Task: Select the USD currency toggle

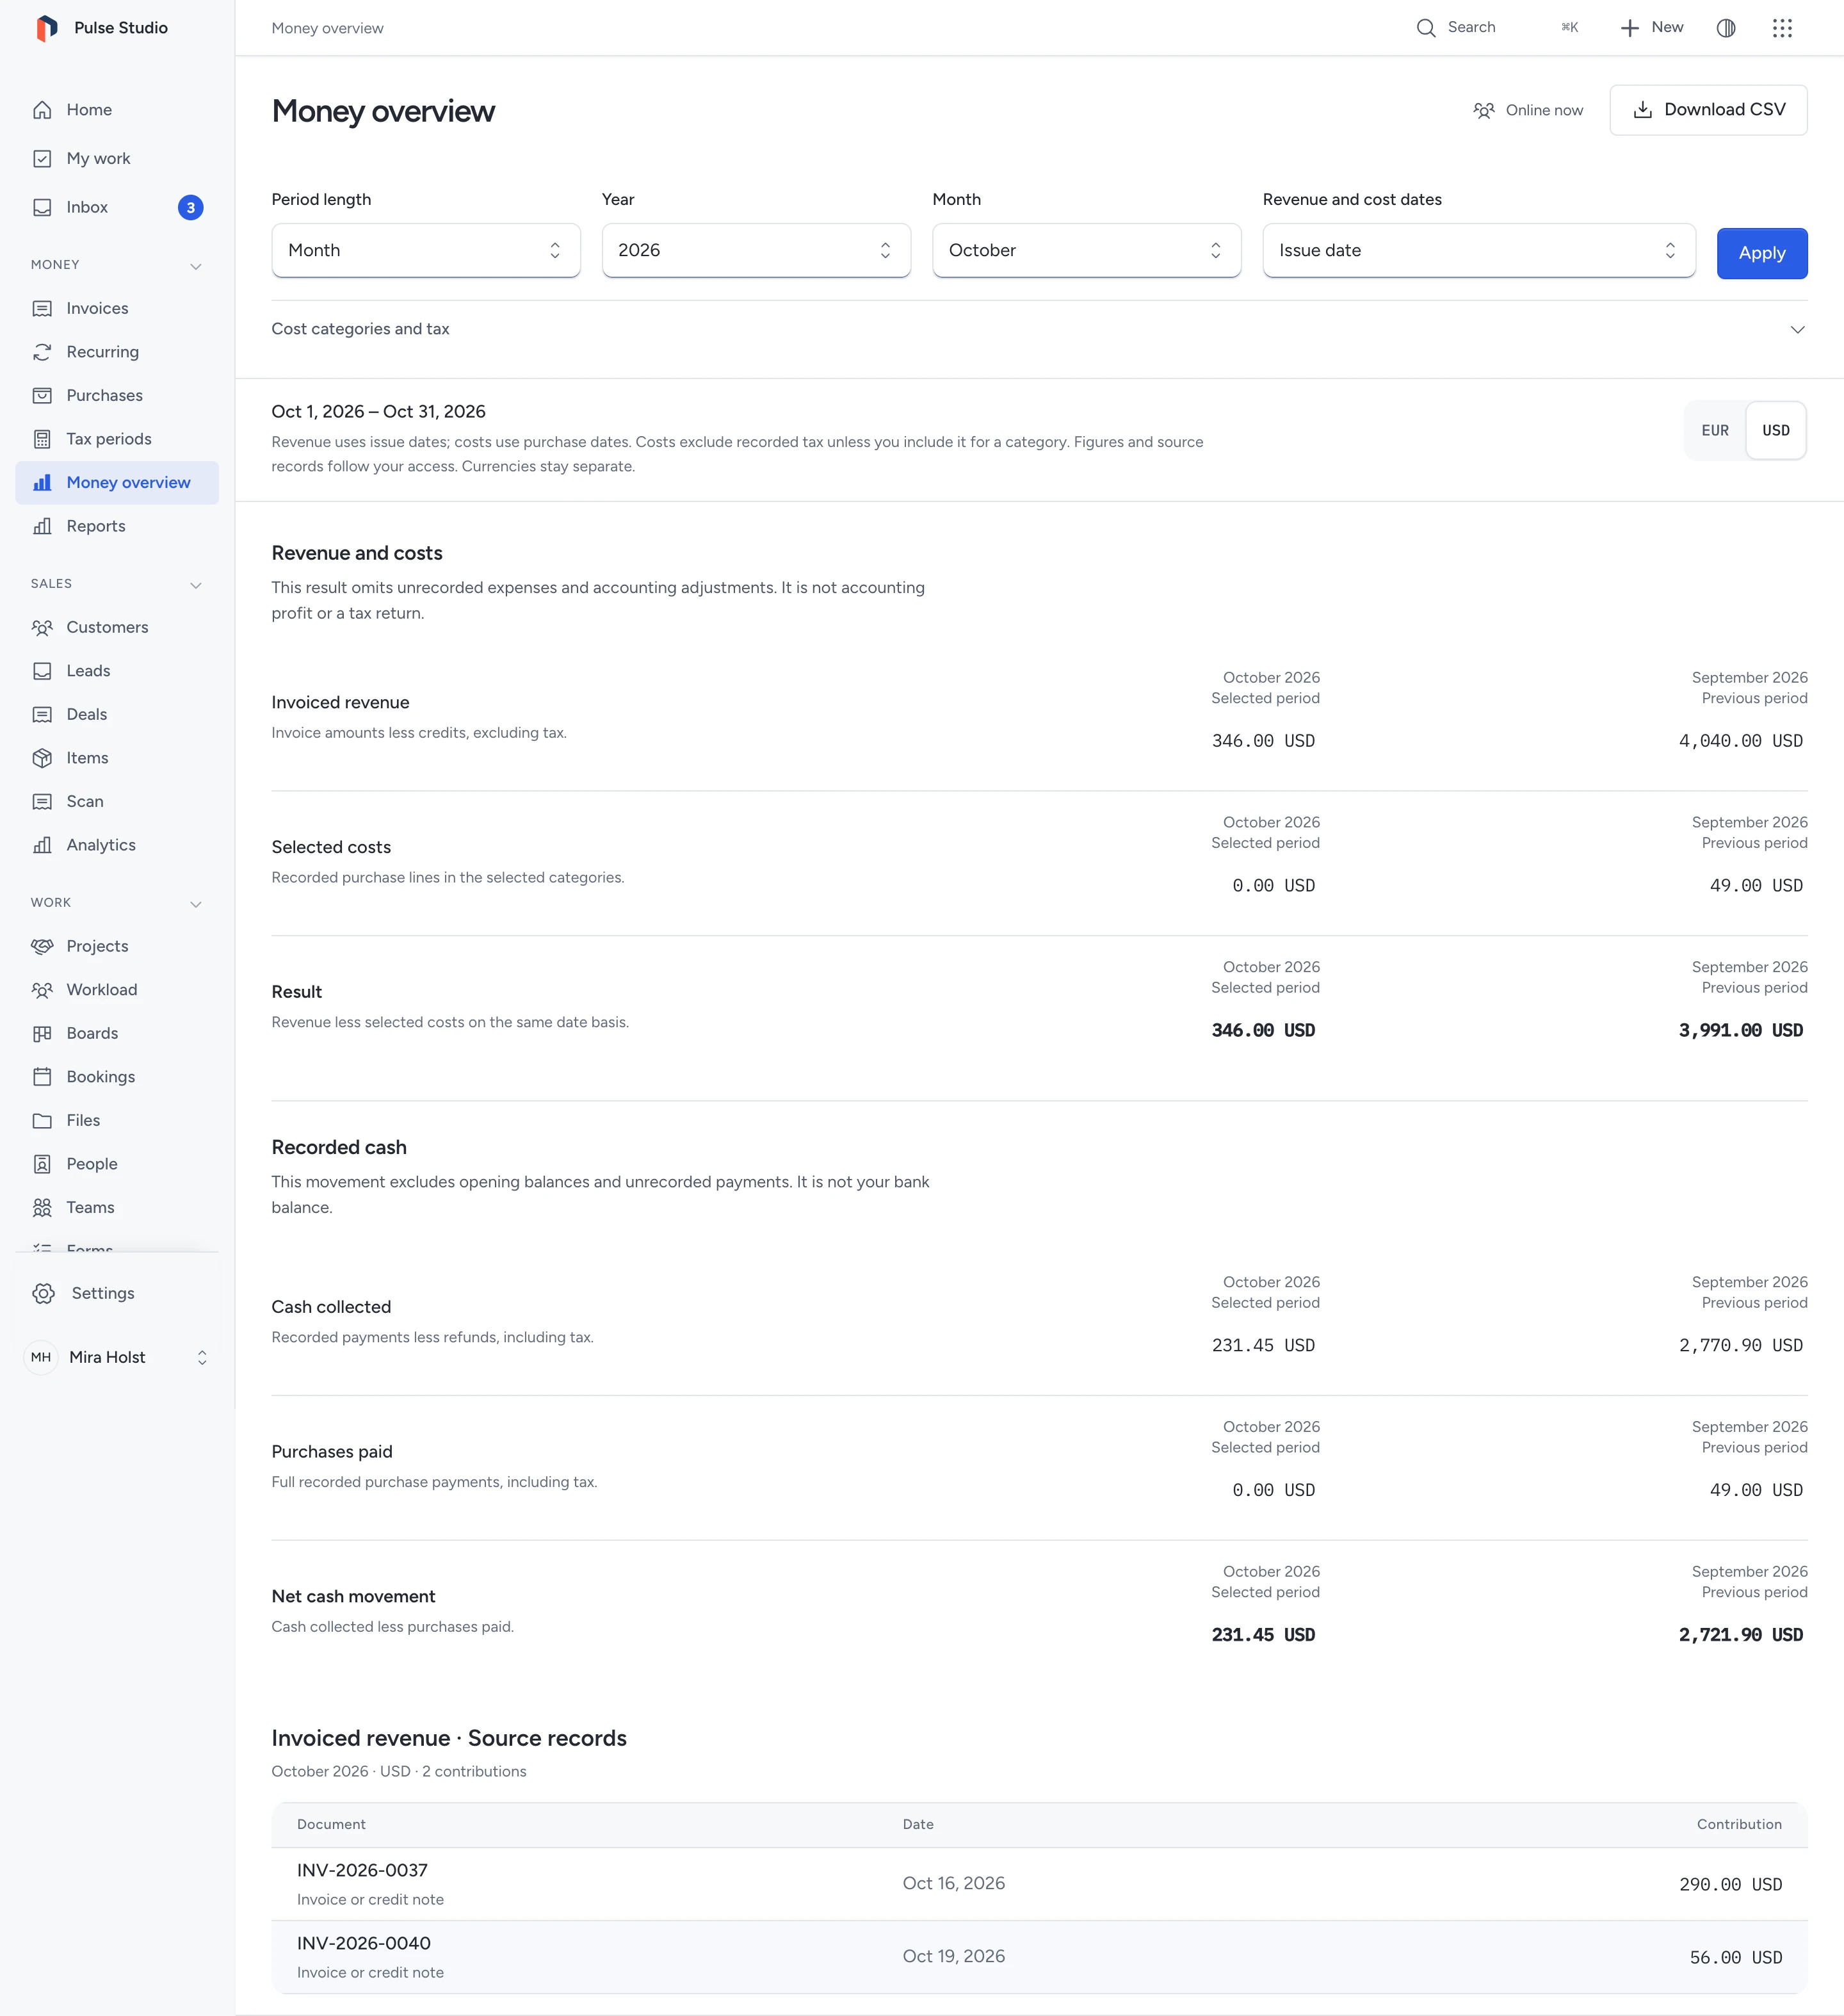Action: coord(1776,430)
